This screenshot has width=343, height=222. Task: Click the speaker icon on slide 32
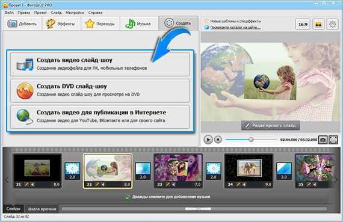click(x=103, y=185)
